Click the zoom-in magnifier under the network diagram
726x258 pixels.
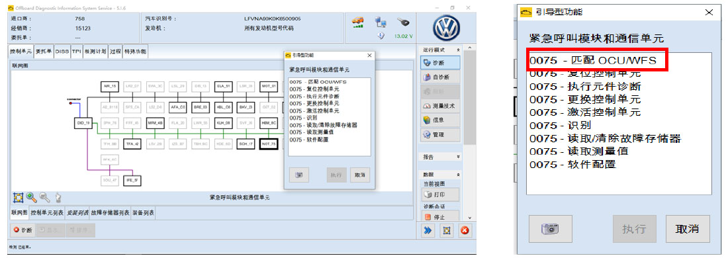32,198
